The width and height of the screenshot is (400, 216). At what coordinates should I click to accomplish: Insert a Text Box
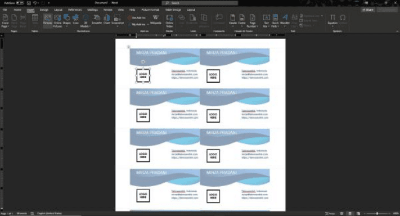coord(266,21)
